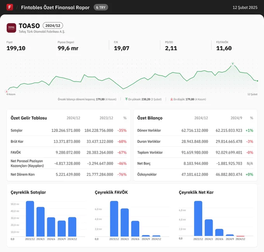Click the red lowest-price marker on chart
The image size is (264, 252).
point(7,91)
